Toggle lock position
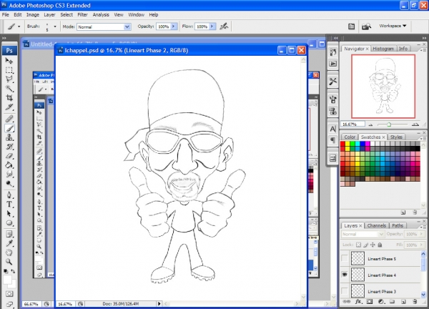 373,245
